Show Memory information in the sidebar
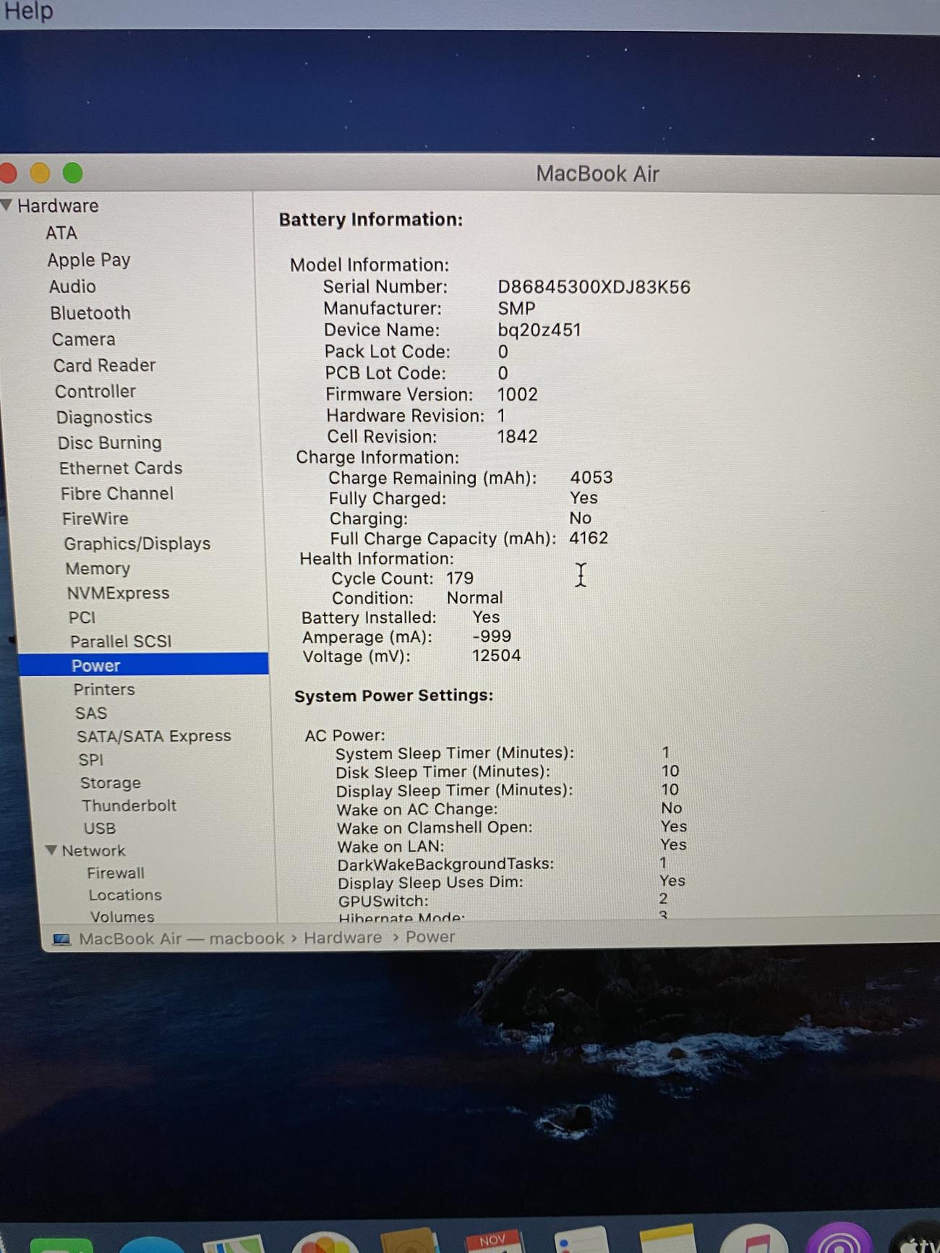 point(98,569)
